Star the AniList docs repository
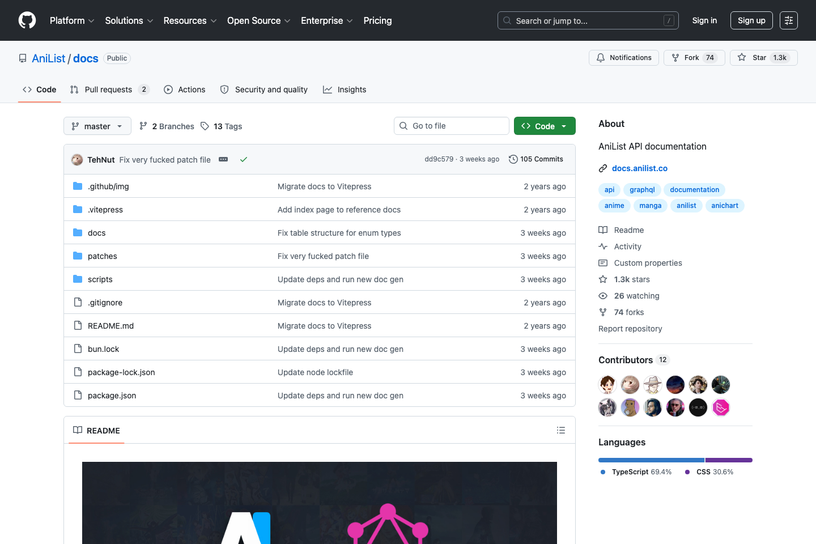This screenshot has height=544, width=816. [763, 57]
